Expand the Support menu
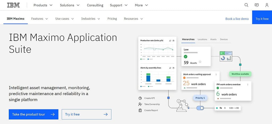 click(119, 5)
